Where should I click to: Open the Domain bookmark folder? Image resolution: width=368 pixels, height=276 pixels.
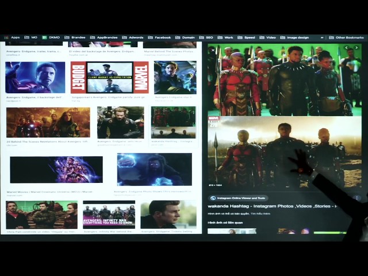click(x=185, y=37)
